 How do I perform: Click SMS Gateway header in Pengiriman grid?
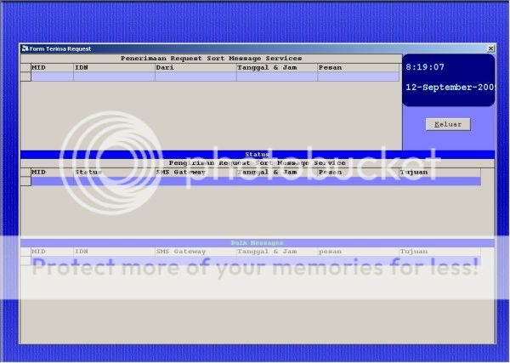195,173
